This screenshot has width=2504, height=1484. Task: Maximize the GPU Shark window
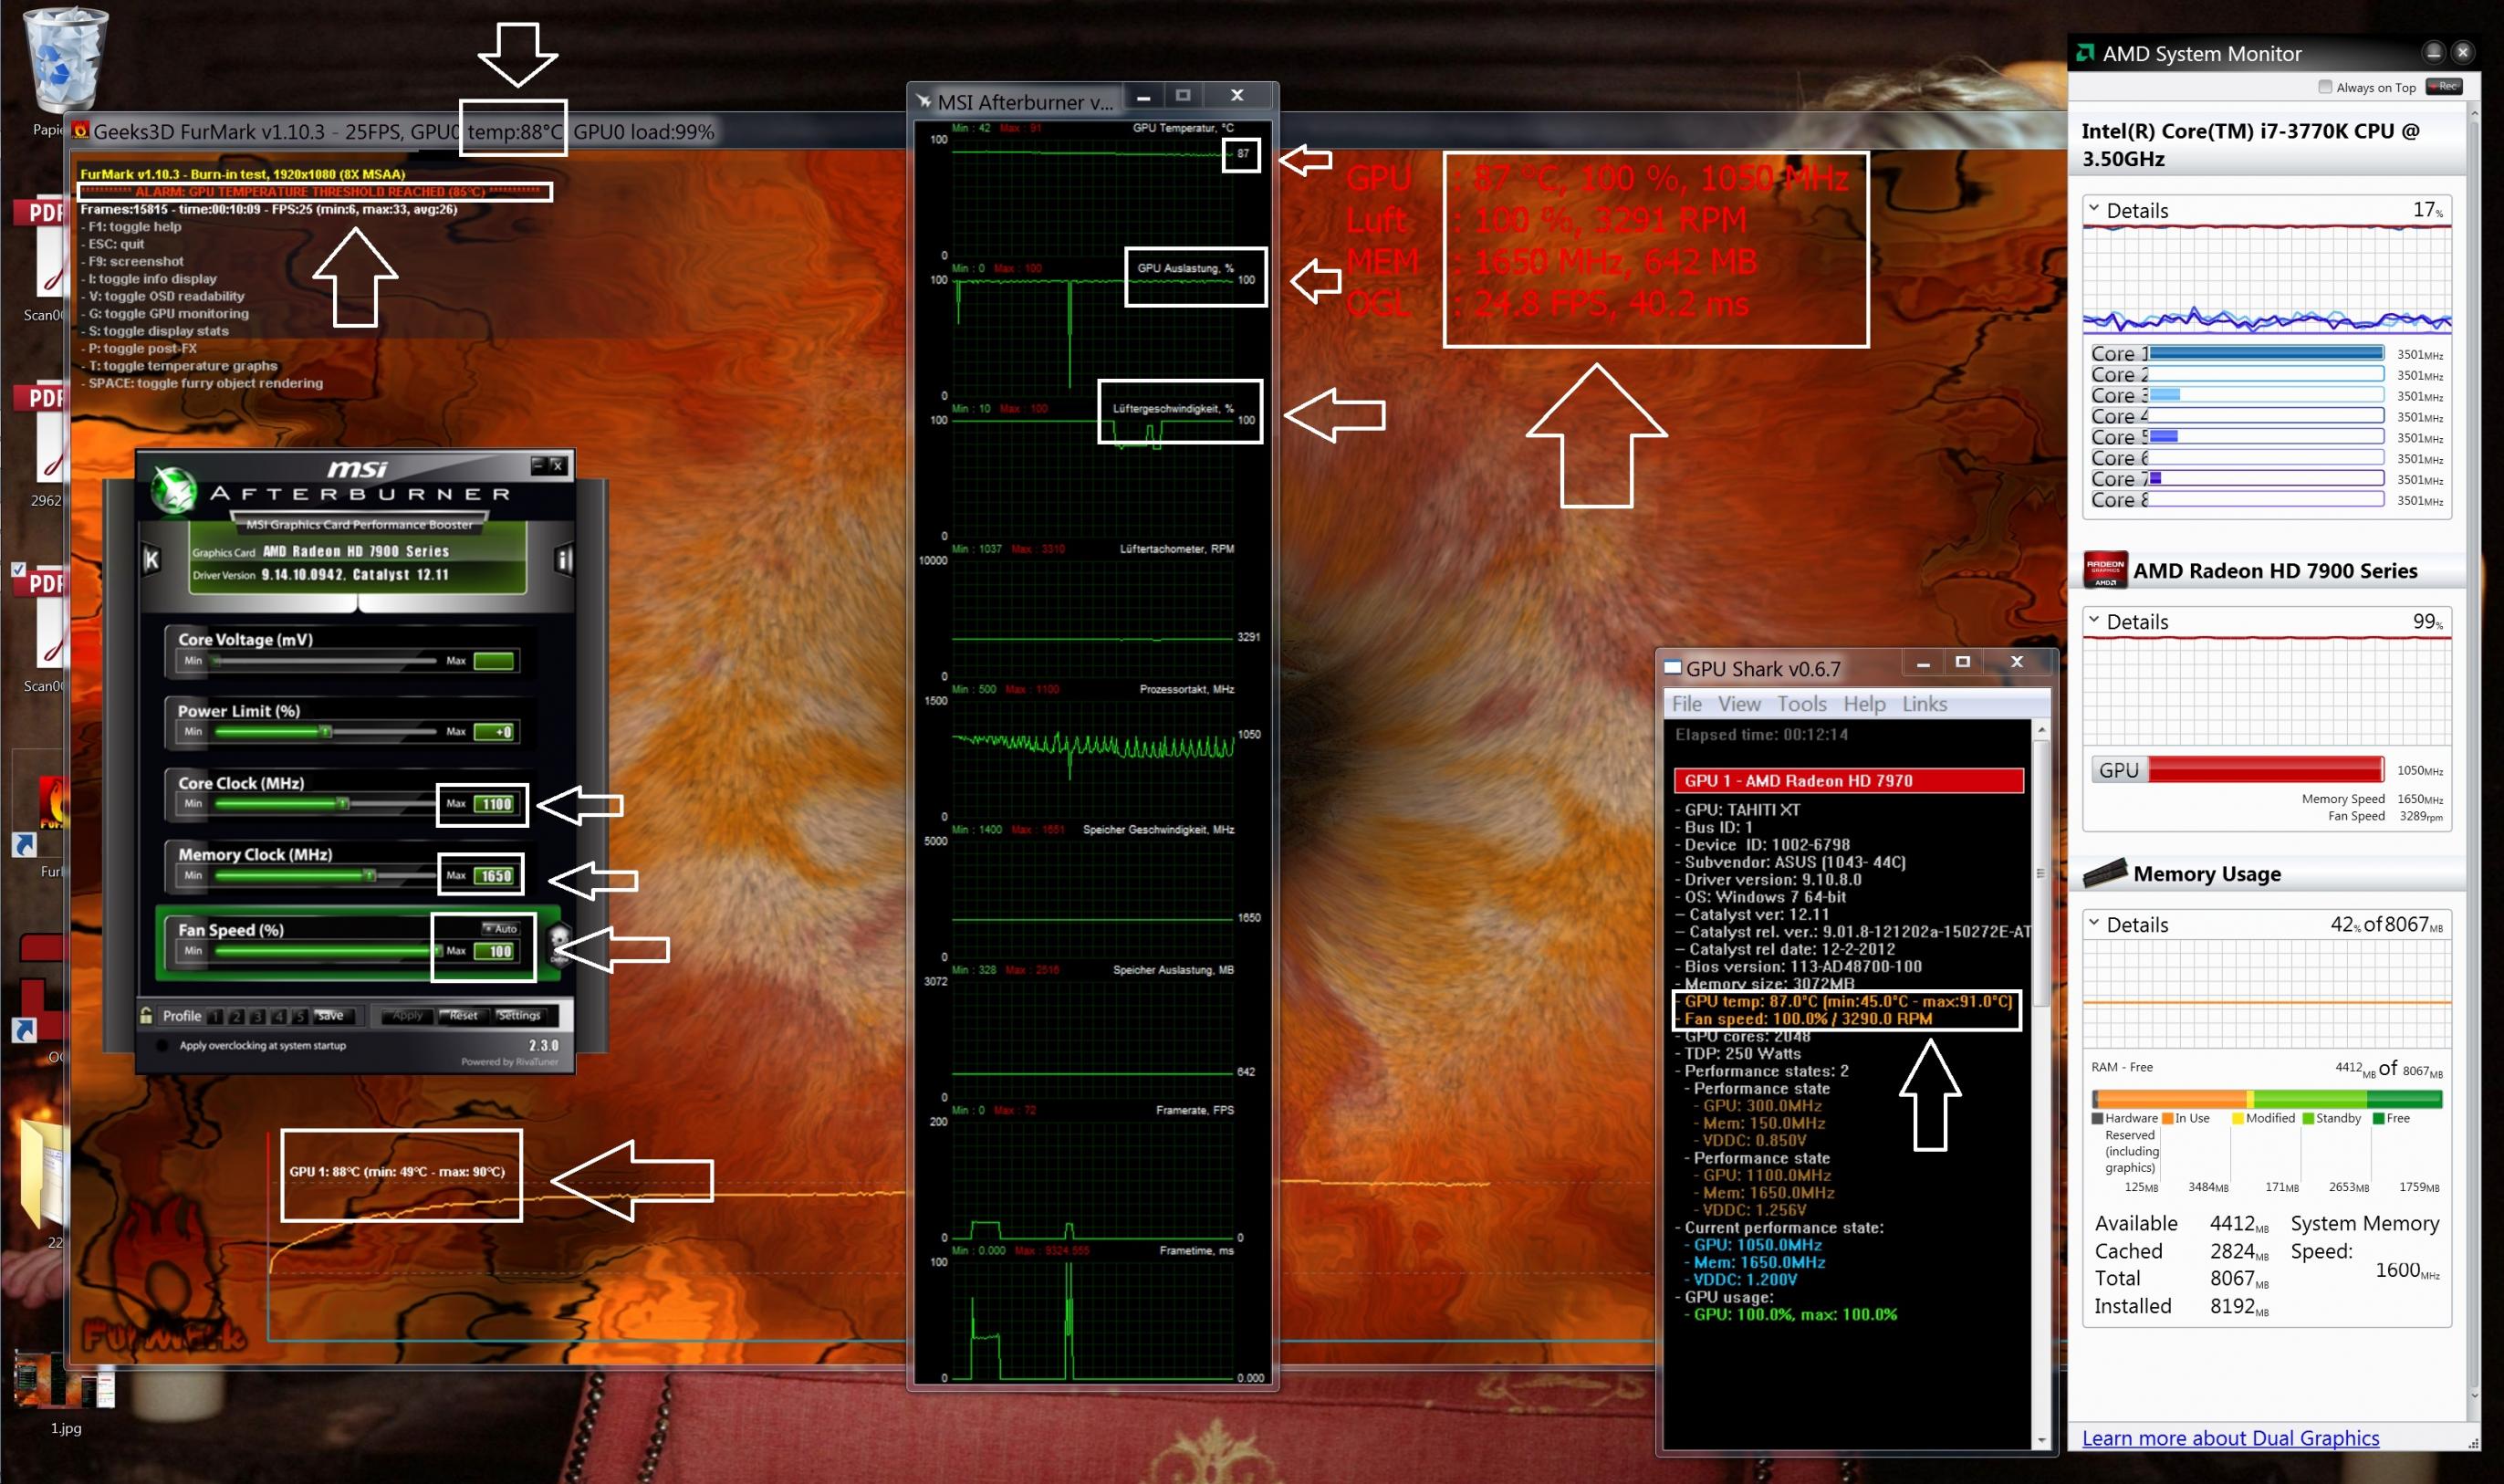tap(1963, 661)
